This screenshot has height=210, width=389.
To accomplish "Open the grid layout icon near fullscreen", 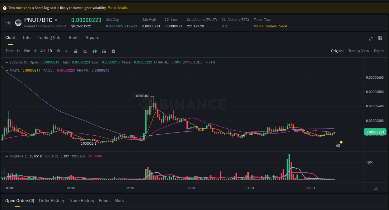I will (x=380, y=38).
